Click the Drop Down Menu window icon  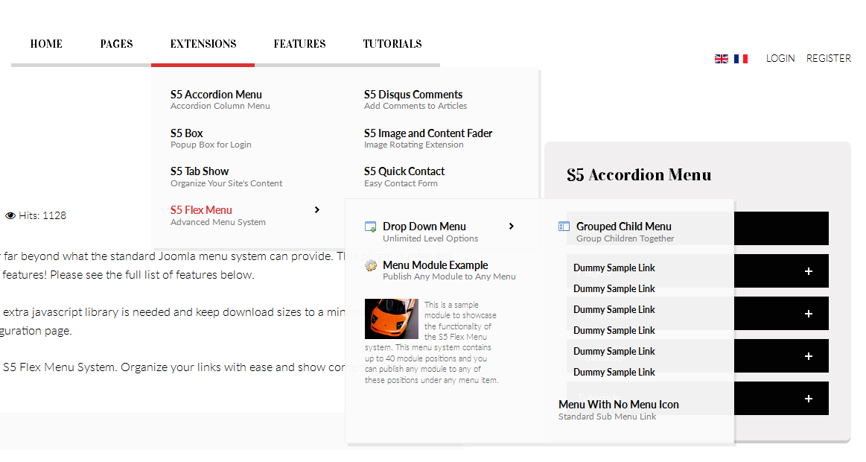pos(371,227)
